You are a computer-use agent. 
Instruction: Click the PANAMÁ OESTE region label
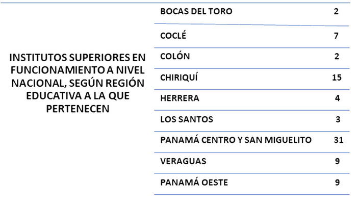(x=194, y=182)
